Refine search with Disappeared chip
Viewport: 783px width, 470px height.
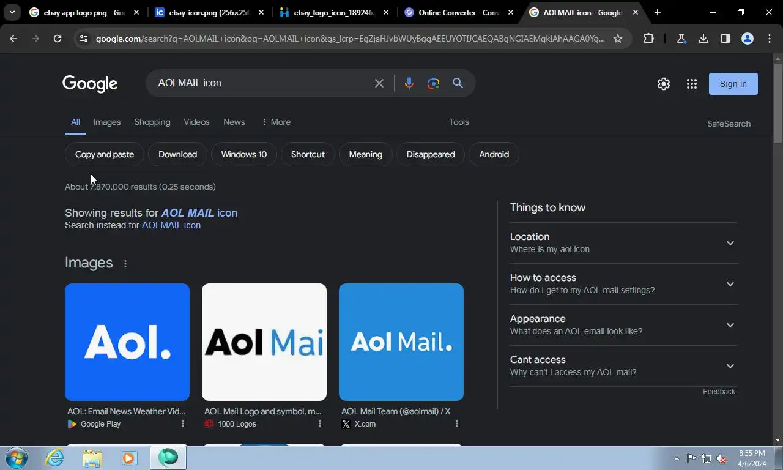click(x=431, y=154)
